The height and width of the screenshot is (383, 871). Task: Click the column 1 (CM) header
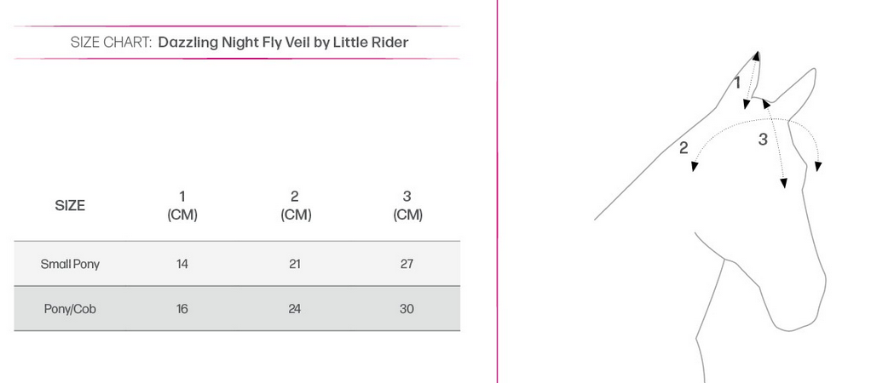(182, 205)
